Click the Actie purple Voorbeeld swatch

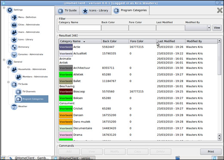coord(66,47)
